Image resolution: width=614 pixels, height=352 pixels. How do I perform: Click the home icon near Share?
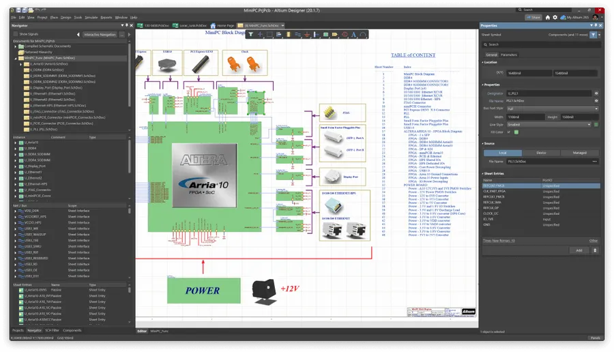pyautogui.click(x=548, y=17)
